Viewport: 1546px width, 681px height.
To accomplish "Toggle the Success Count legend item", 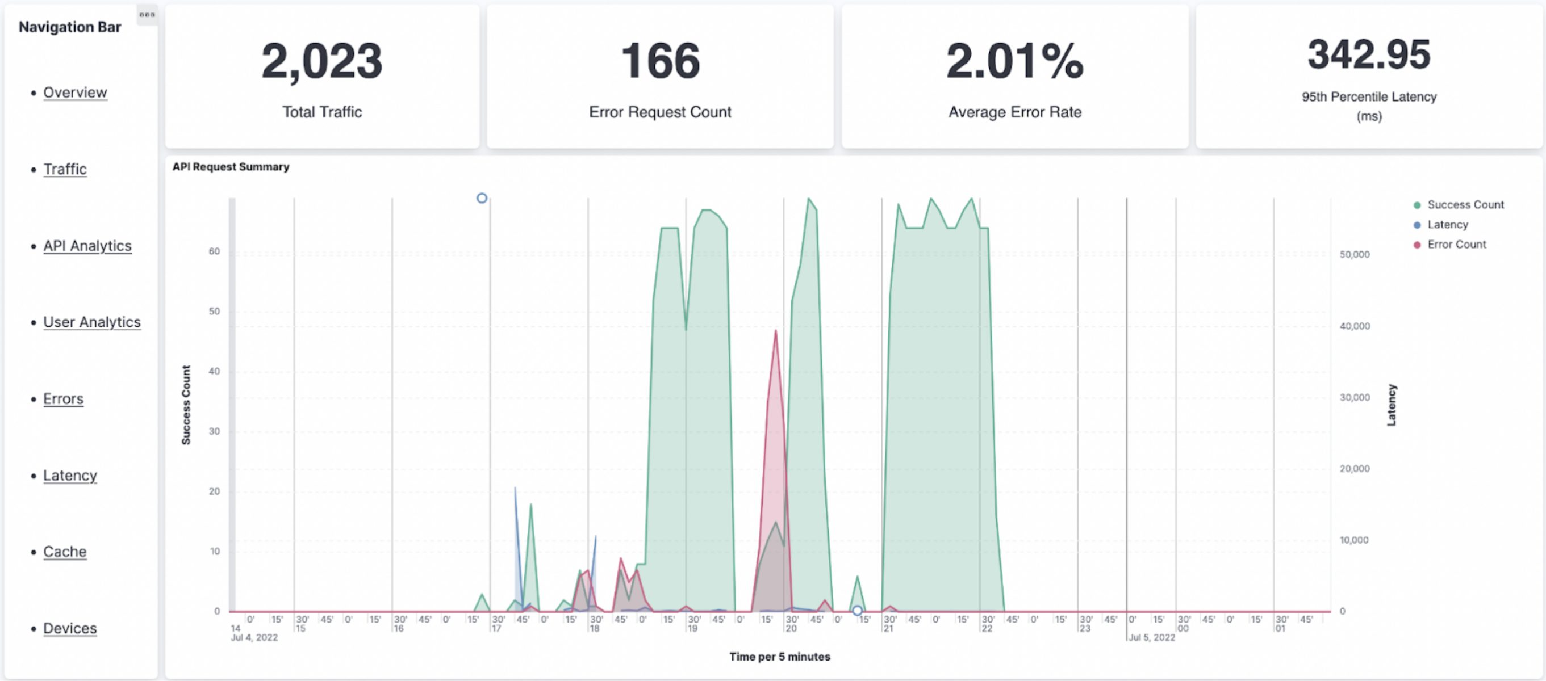I will click(x=1465, y=205).
